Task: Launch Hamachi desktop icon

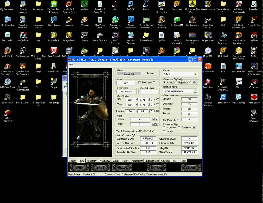Action: (69, 21)
